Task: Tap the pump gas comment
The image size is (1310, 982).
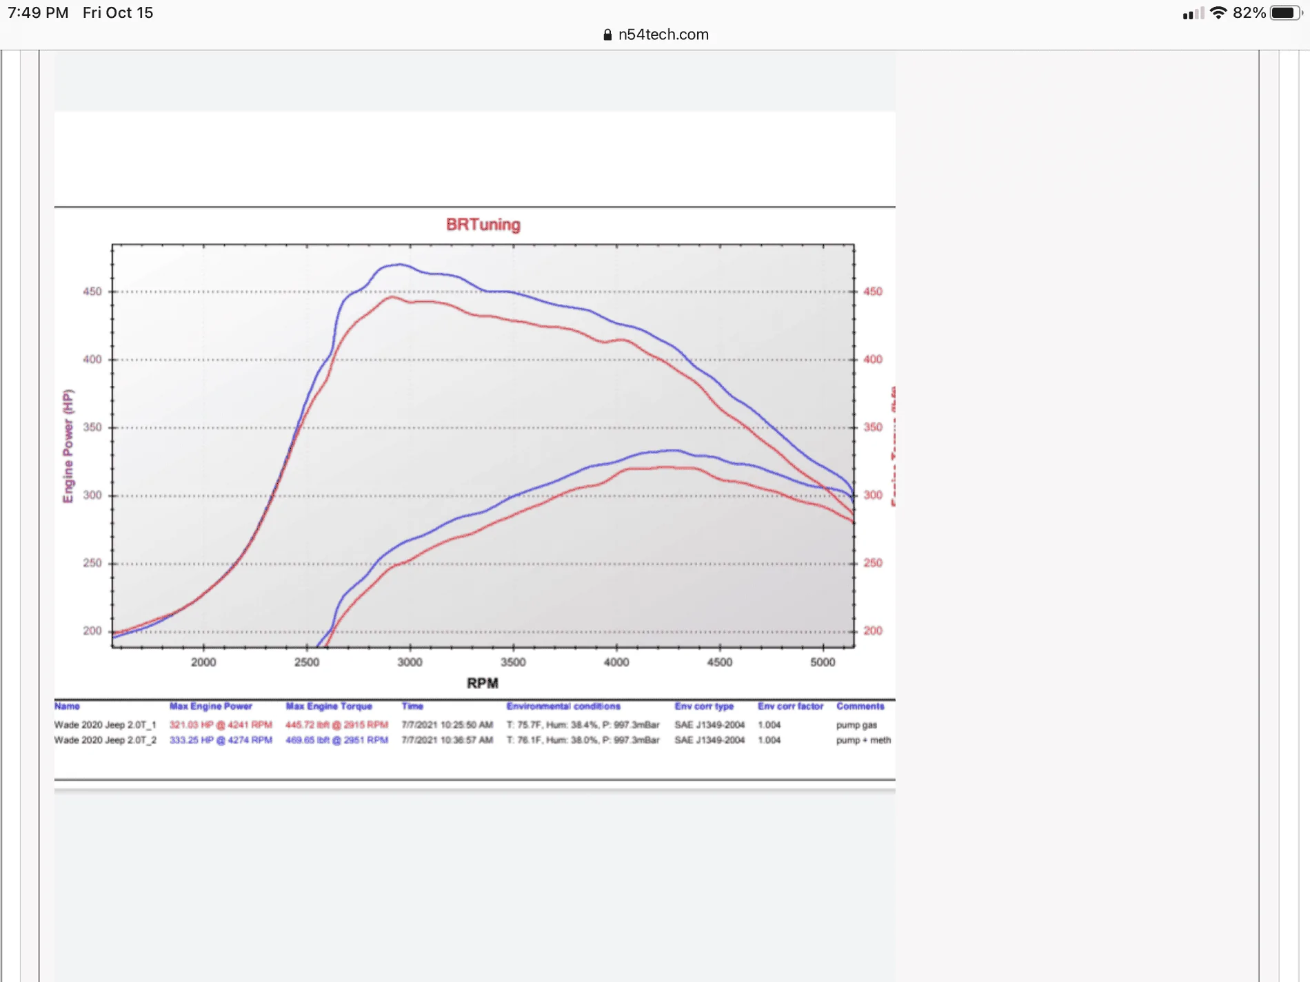Action: coord(857,725)
